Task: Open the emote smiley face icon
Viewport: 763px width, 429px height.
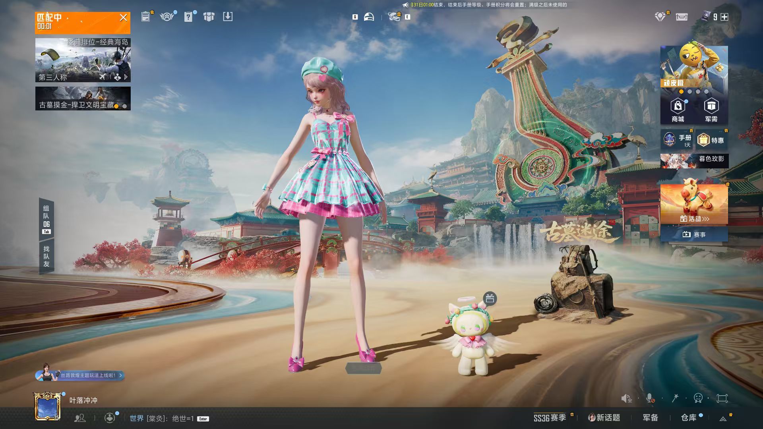Action: tap(698, 398)
